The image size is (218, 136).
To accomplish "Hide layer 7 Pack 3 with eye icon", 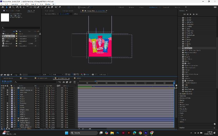I will [x=2, y=101].
